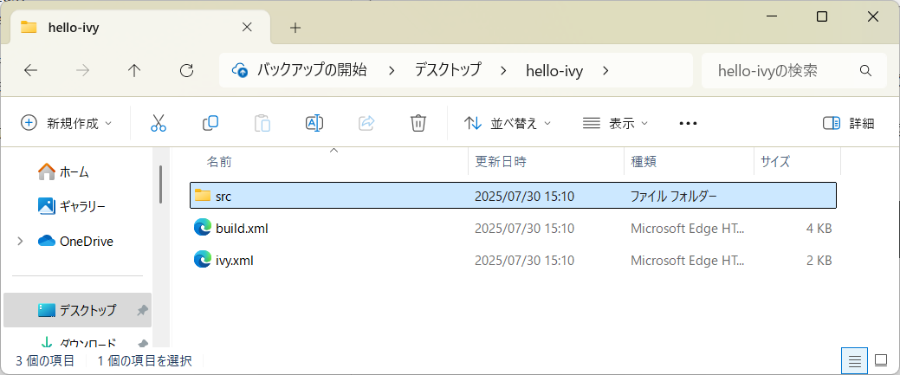Switch to large thumbnails view in status bar
This screenshot has height=375, width=900.
[881, 360]
